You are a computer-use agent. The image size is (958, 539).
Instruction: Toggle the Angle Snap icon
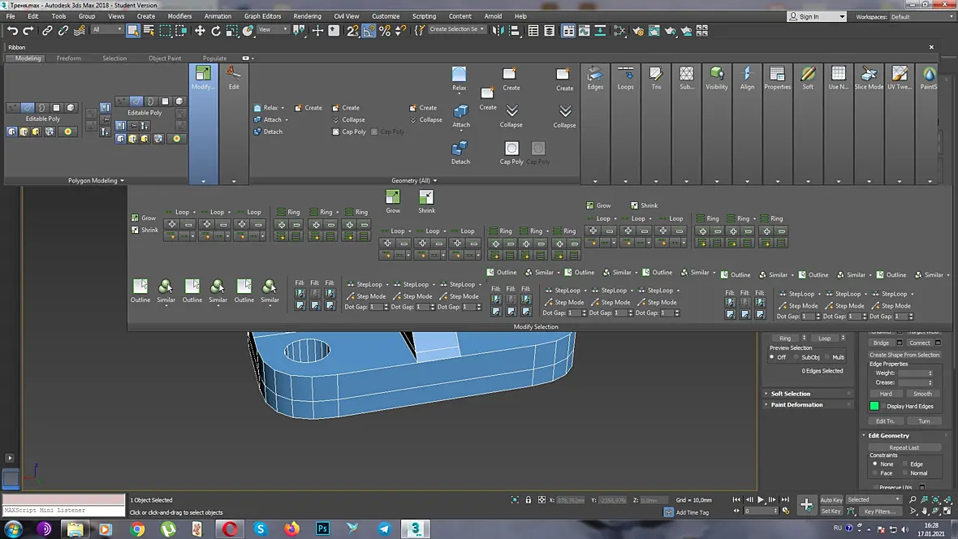click(x=369, y=31)
